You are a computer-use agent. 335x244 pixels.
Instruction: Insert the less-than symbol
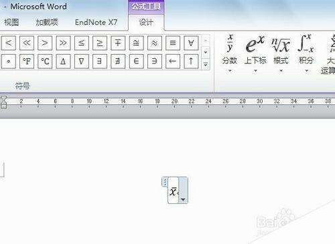(9, 43)
